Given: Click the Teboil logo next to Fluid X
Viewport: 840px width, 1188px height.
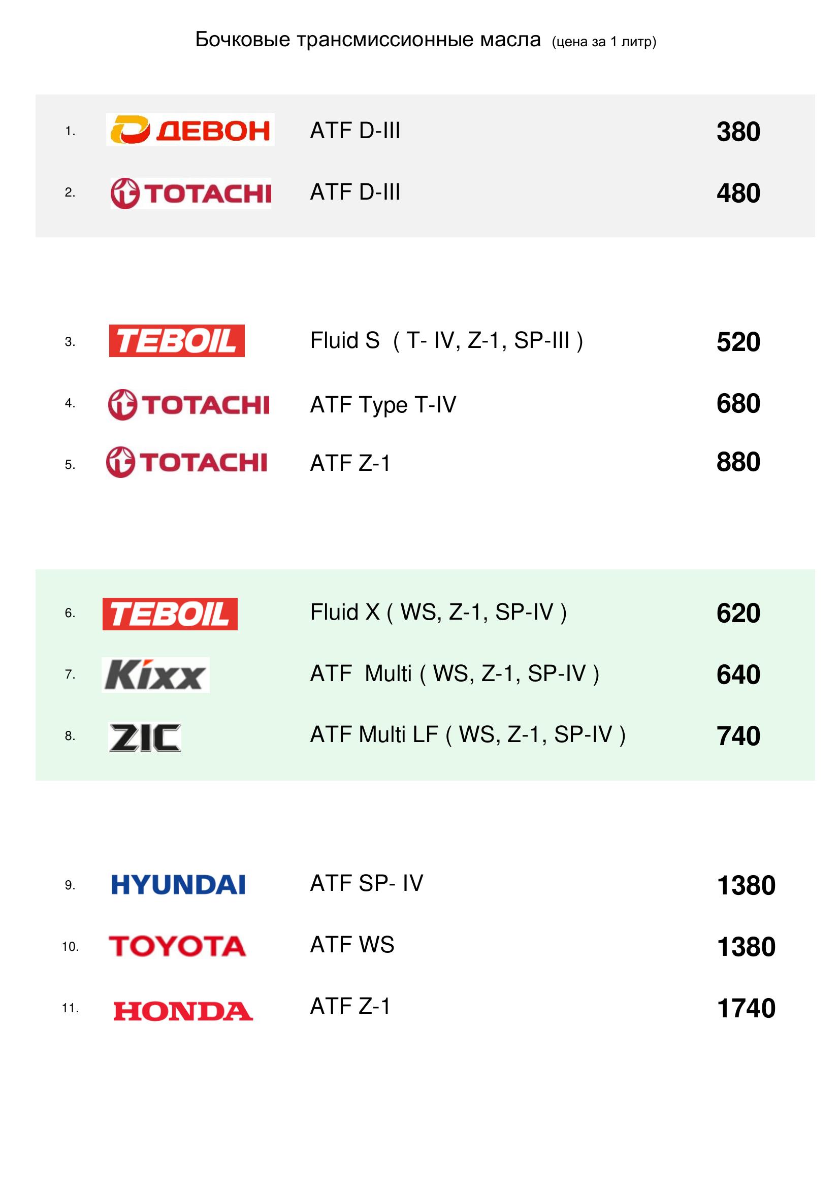Looking at the screenshot, I should [x=170, y=614].
